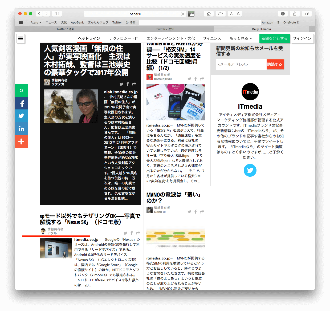Toggle the Safari sidebar button
330x311 pixels.
[x=57, y=14]
